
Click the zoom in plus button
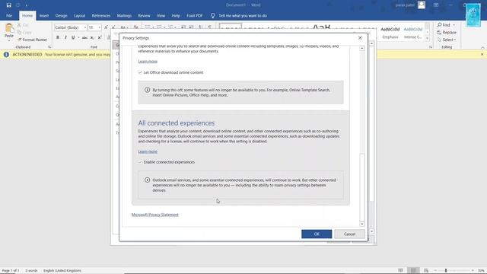(x=473, y=271)
